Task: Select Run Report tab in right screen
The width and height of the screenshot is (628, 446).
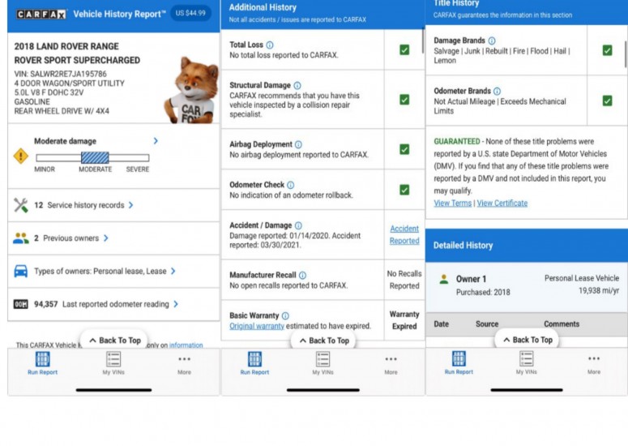Action: point(459,363)
